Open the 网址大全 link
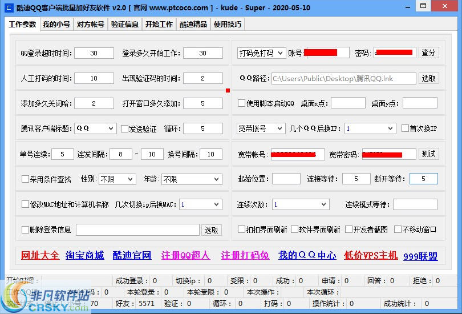The height and width of the screenshot is (314, 462). (x=40, y=255)
